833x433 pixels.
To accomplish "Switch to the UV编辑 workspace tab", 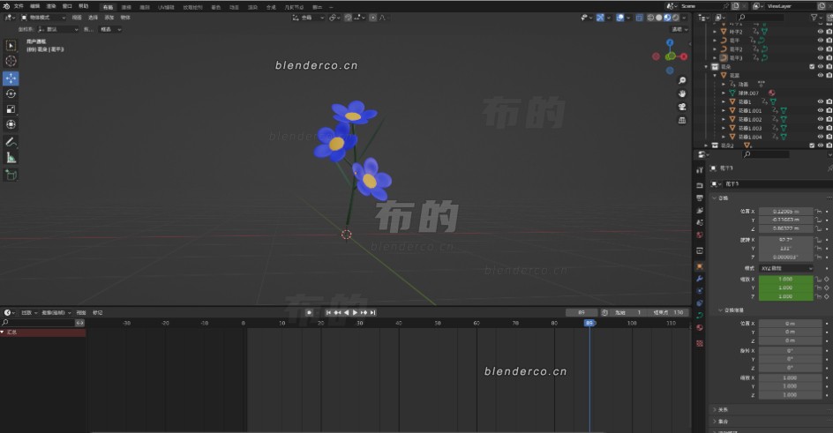I will [166, 7].
